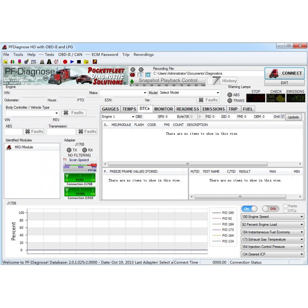Viewport: 308px width, 308px height.
Task: Enable the Points checkbox
Action: click(x=286, y=206)
